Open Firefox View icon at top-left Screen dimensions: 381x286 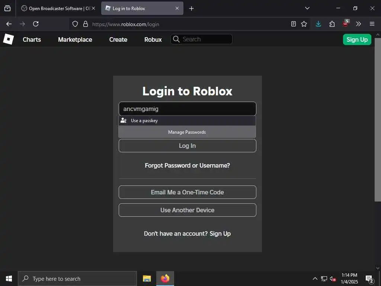coord(7,8)
